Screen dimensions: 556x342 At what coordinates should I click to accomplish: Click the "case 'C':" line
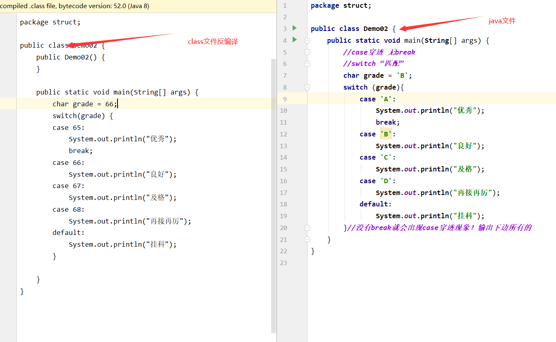(377, 157)
